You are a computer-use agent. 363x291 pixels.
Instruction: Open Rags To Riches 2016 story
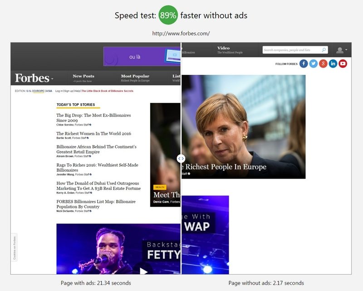point(97,167)
